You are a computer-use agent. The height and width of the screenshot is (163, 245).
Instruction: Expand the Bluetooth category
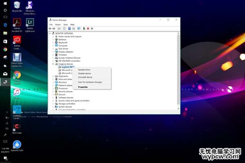[53, 42]
